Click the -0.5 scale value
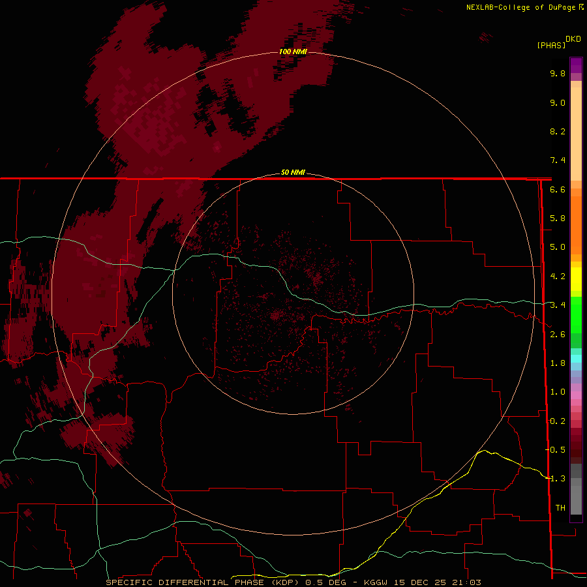 coord(556,450)
